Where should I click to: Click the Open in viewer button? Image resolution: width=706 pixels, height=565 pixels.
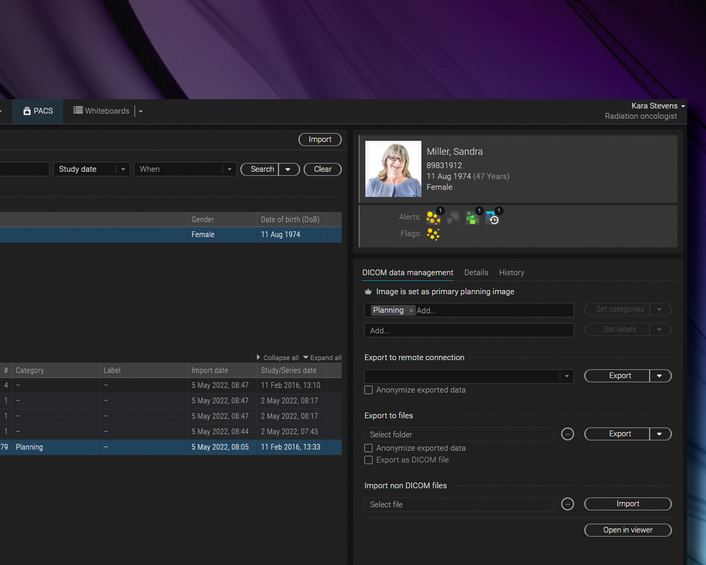pyautogui.click(x=627, y=530)
